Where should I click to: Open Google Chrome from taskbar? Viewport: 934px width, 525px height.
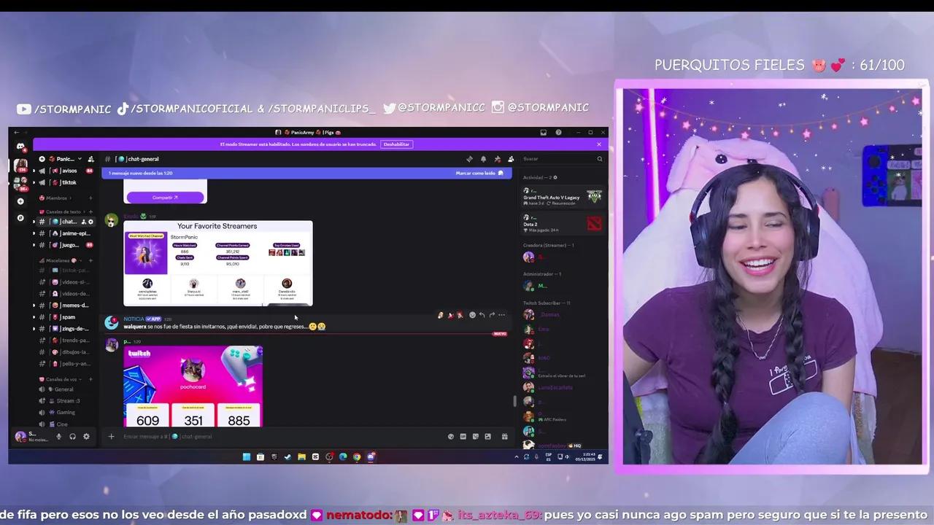point(357,457)
